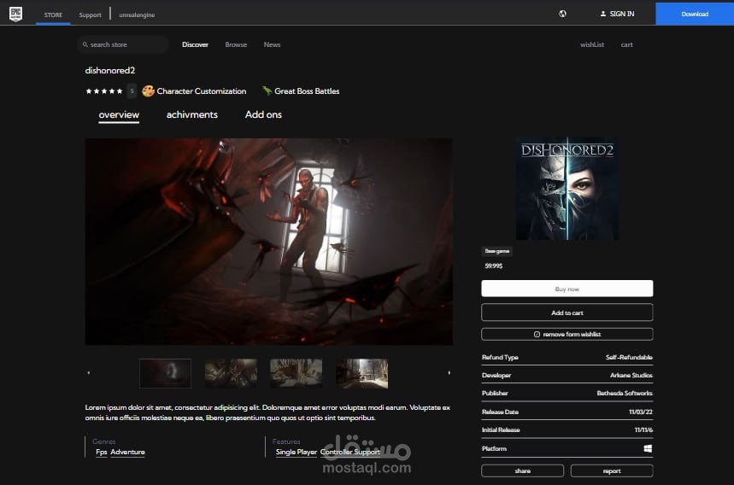The width and height of the screenshot is (734, 485).
Task: Click the Great Boss Battles label
Action: tap(307, 91)
